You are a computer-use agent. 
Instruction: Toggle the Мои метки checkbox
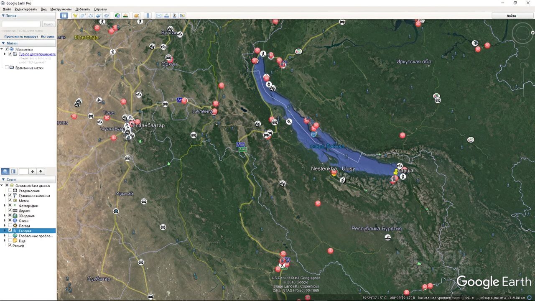coord(7,49)
